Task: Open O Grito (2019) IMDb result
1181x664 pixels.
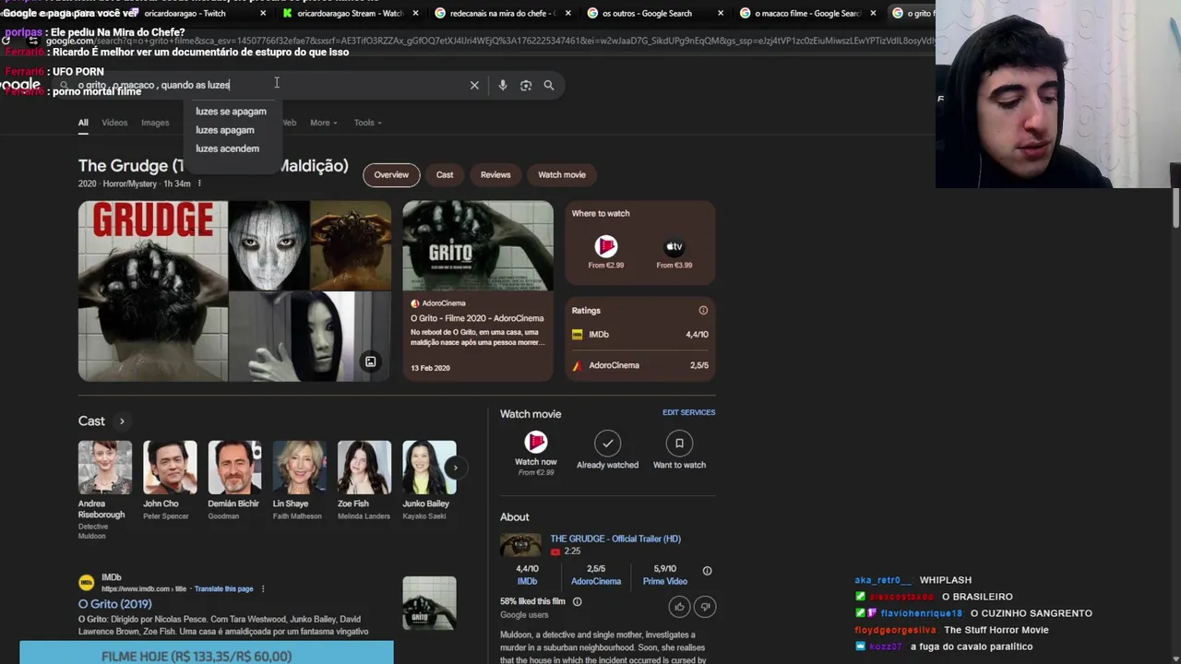Action: tap(114, 604)
